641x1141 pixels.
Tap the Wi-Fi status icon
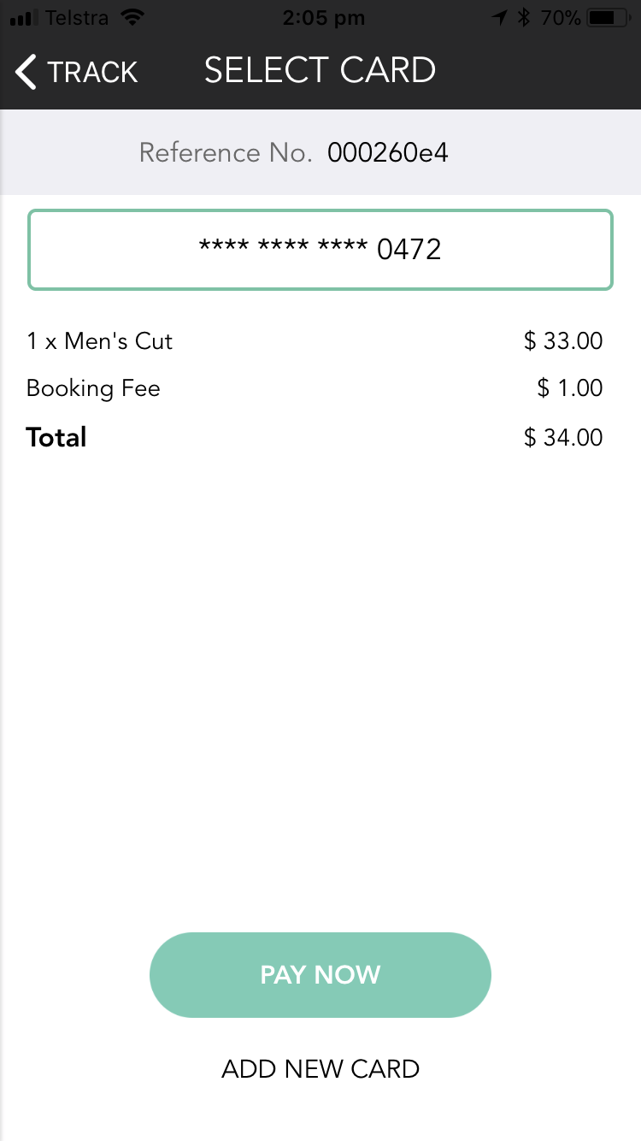point(132,17)
